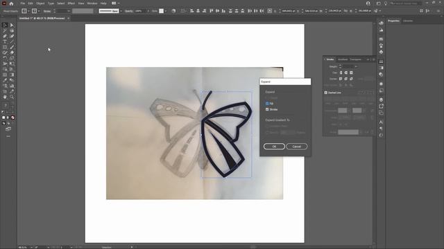Click the Opacity label link
Viewport: 444px width, 249px height.
[x=129, y=11]
